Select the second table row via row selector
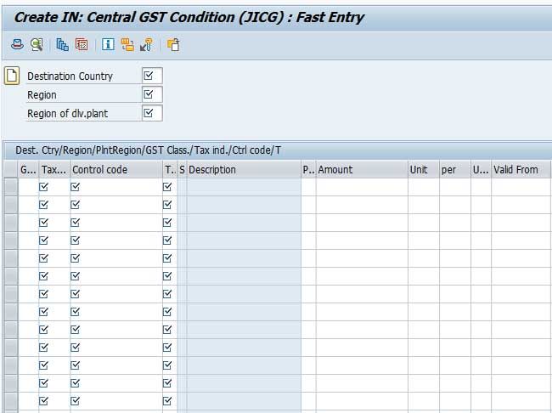This screenshot has height=413, width=552. [11, 205]
